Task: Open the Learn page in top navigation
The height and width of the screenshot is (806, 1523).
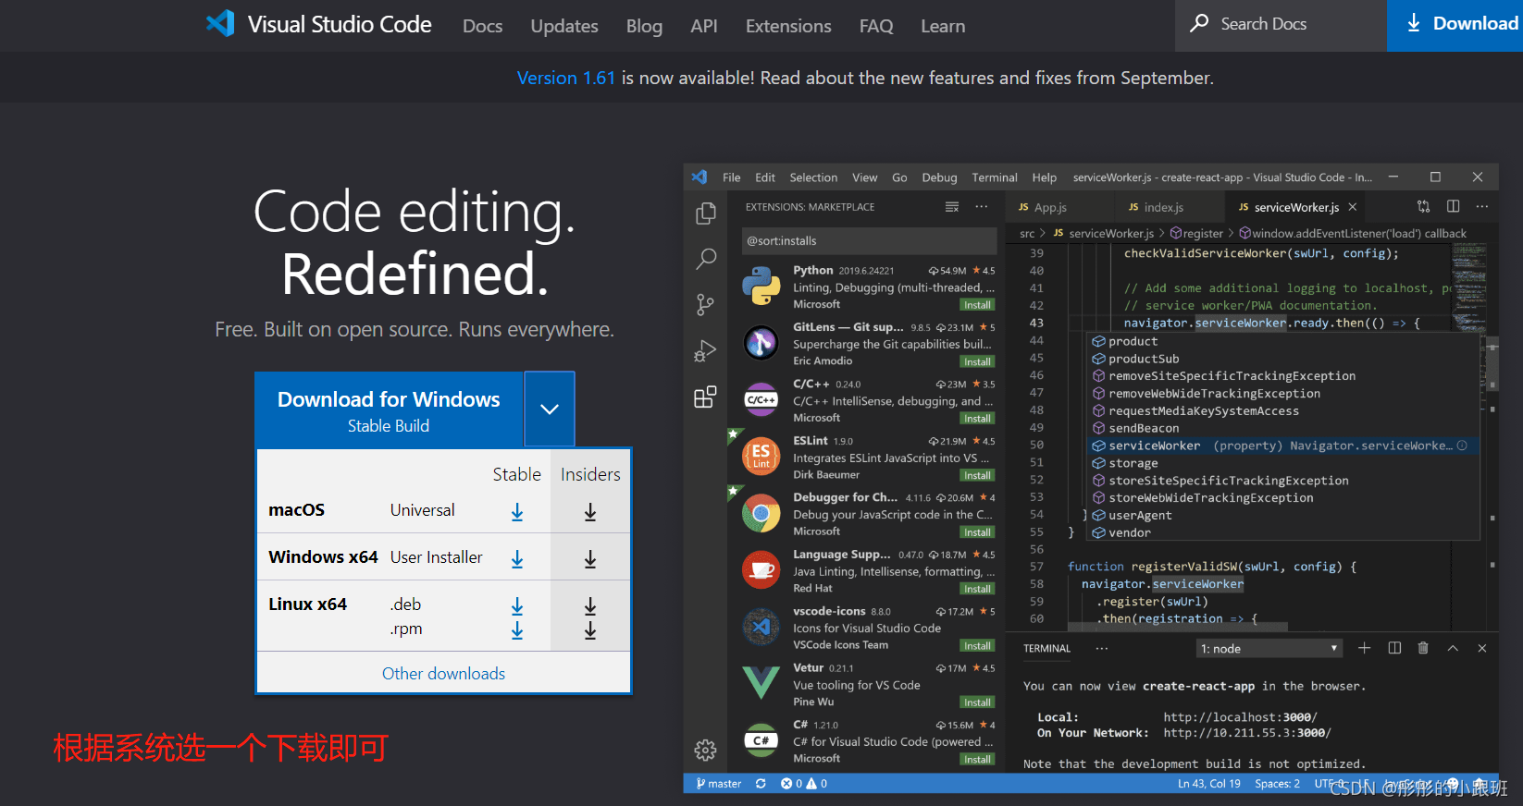Action: [x=943, y=26]
